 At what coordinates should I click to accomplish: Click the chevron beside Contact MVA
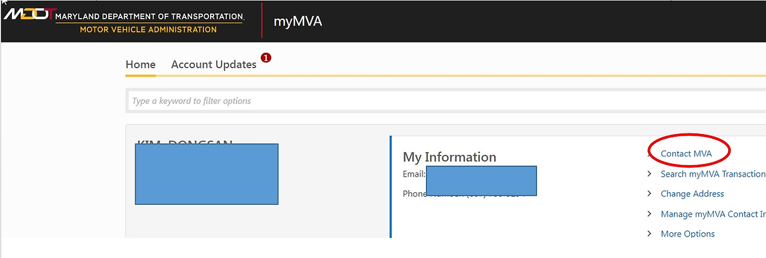(x=649, y=154)
